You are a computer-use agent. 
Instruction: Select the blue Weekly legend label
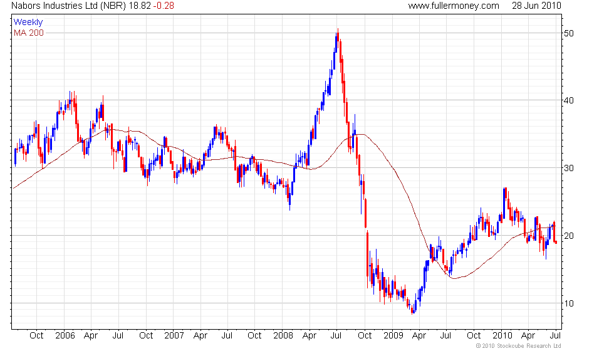[x=28, y=23]
